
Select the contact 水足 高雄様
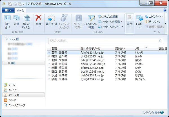59,75
